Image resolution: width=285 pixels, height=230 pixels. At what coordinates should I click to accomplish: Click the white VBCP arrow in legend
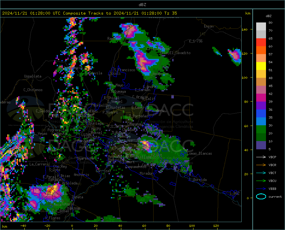coord(261,157)
